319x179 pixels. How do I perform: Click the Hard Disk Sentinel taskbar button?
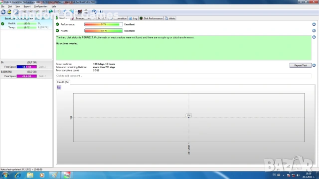67,175
